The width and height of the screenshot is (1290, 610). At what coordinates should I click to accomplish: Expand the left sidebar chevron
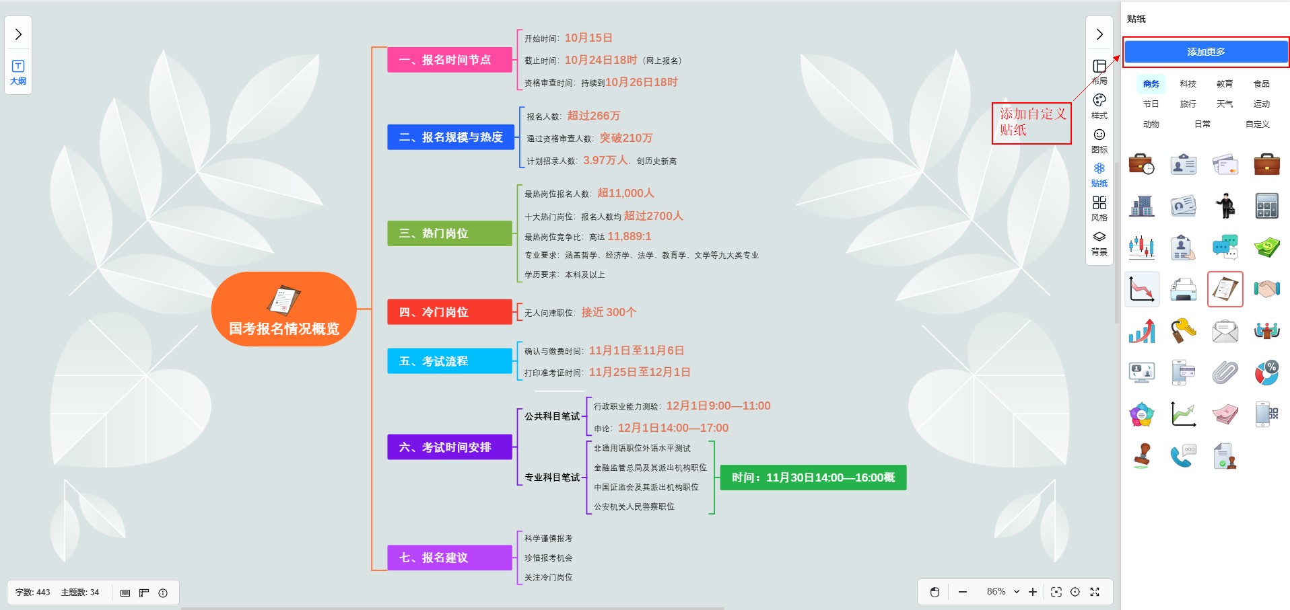(18, 34)
